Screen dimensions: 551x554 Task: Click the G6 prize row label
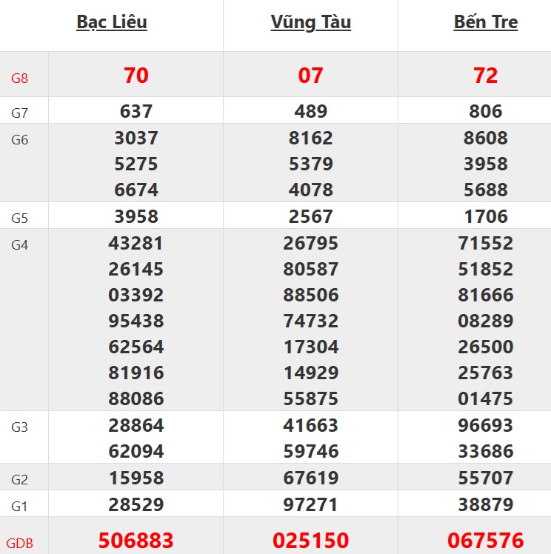[x=20, y=139]
